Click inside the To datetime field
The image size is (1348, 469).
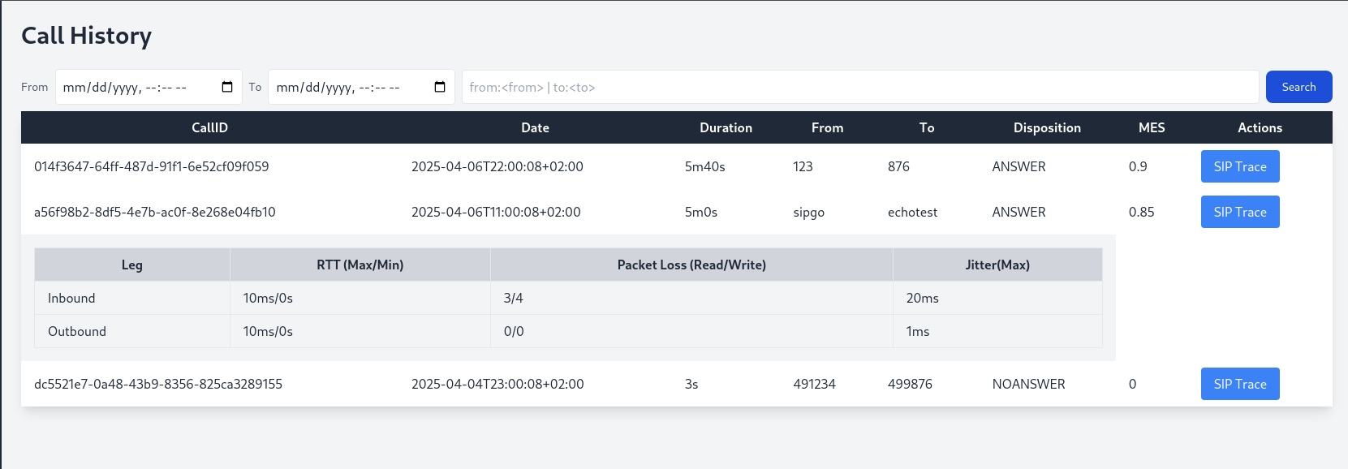[341, 87]
